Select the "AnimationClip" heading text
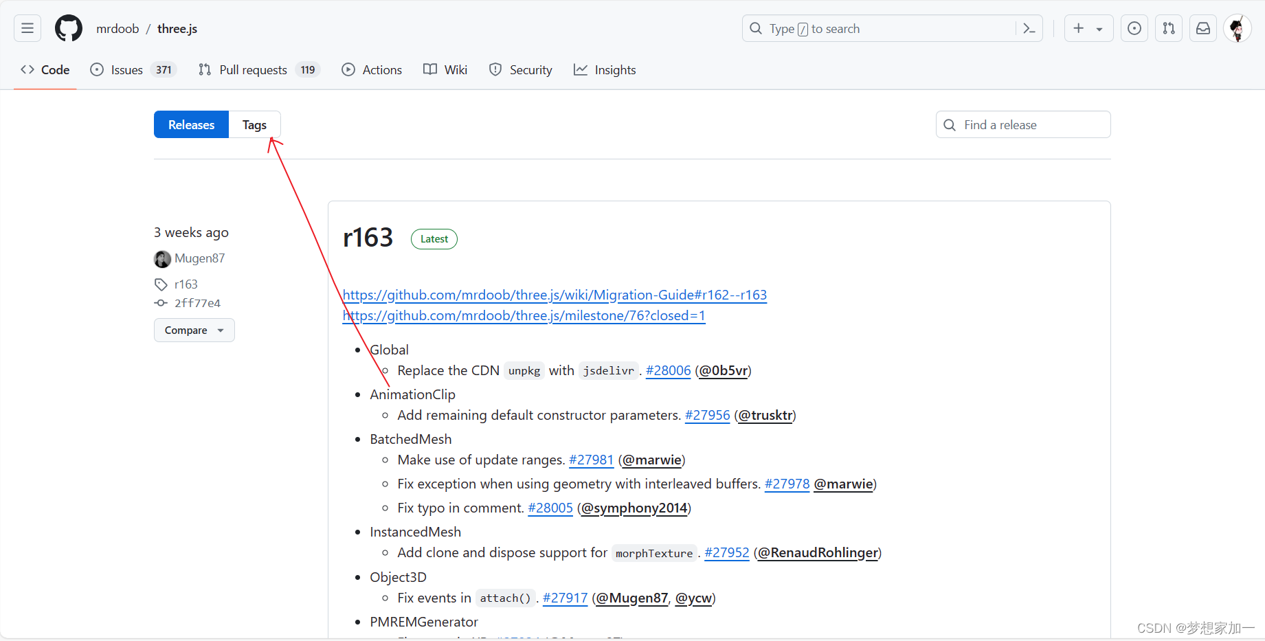The image size is (1265, 641). click(412, 394)
